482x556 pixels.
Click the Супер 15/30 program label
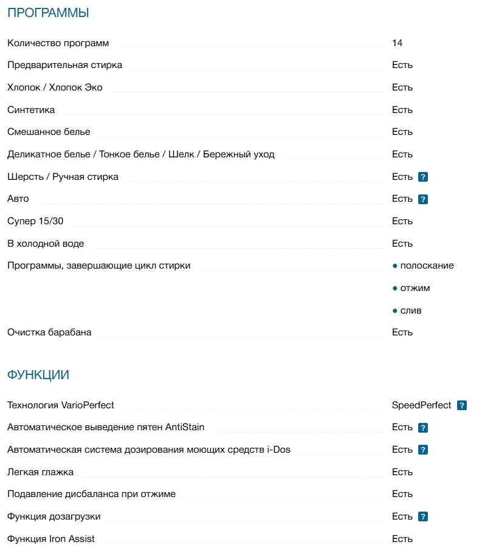35,221
